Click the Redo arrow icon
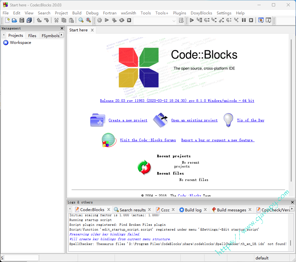 [47, 20]
